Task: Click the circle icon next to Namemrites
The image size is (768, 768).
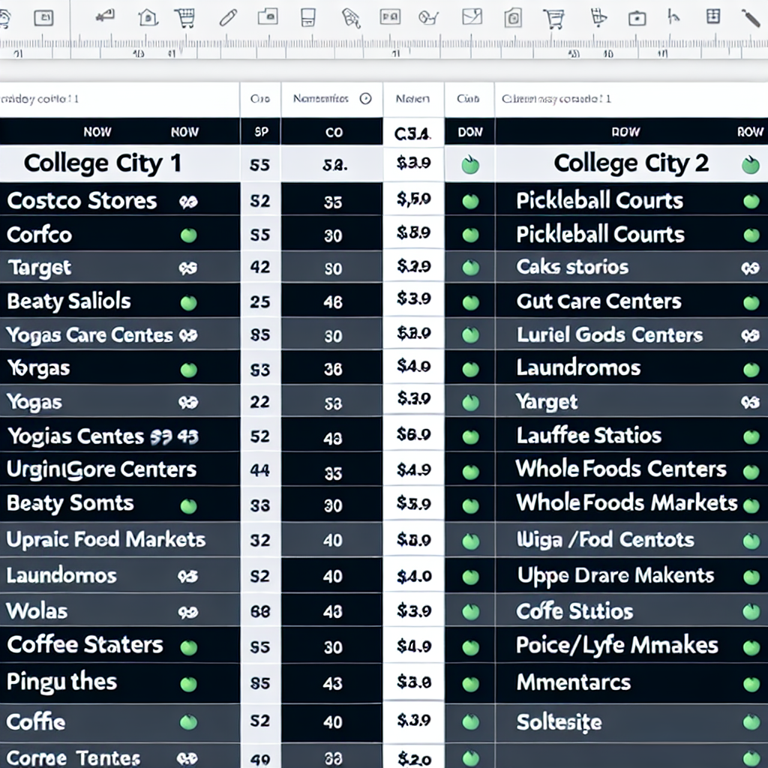Action: 365,99
